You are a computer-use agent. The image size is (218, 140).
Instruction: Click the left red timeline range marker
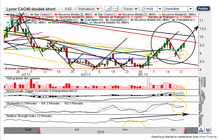click(39, 131)
